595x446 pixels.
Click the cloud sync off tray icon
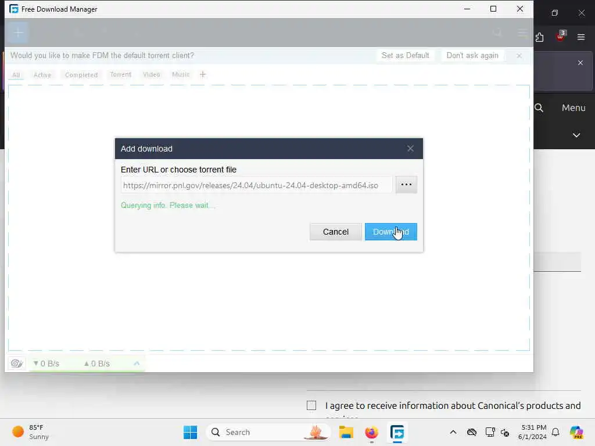472,432
